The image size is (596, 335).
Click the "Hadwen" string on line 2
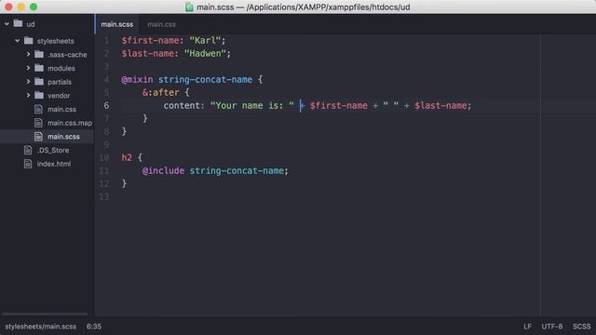pyautogui.click(x=205, y=54)
